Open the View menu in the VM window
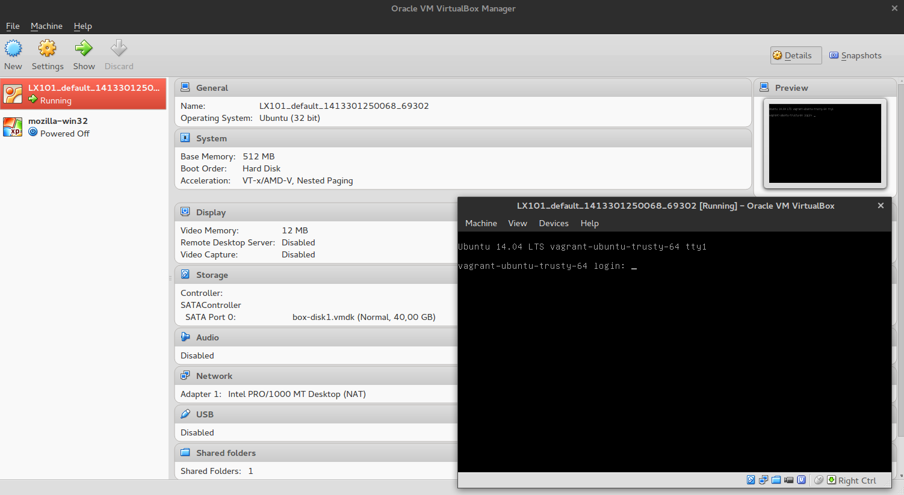Screen dimensions: 904x495 [x=518, y=223]
